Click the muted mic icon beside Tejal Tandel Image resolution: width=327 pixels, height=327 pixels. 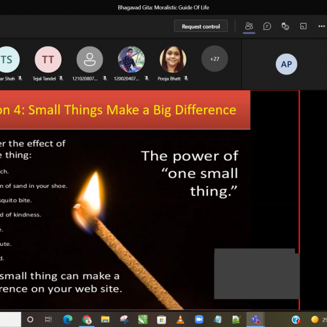tap(61, 78)
